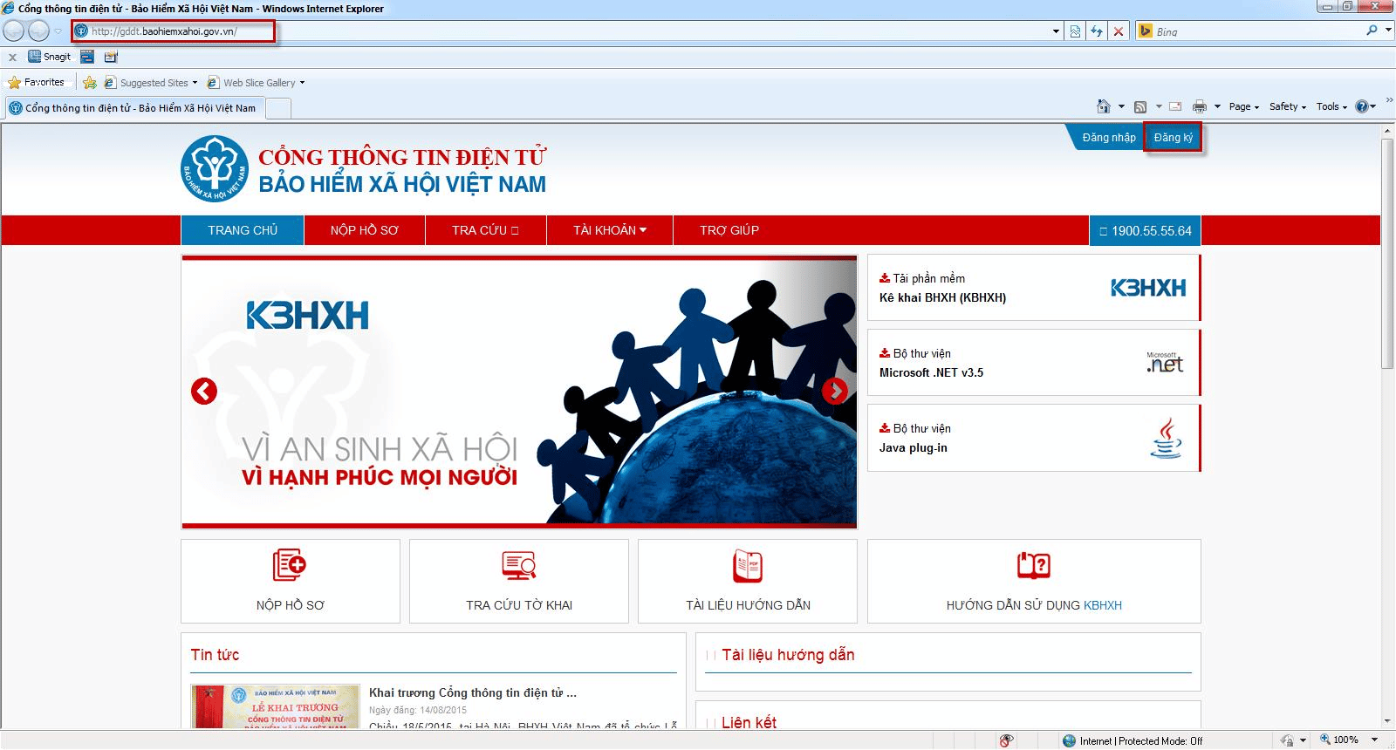Image resolution: width=1396 pixels, height=750 pixels.
Task: Click the previous slide arrow on banner
Action: 204,392
